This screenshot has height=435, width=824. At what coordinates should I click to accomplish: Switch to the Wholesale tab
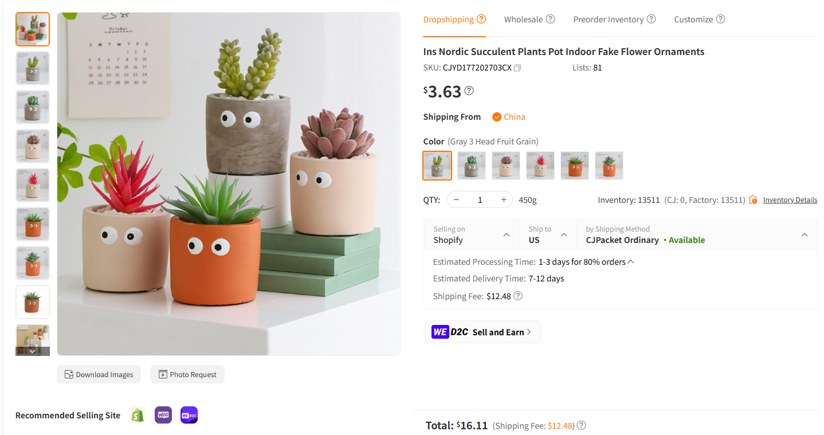523,19
